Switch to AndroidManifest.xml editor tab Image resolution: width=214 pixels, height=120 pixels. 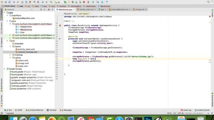tap(119, 10)
